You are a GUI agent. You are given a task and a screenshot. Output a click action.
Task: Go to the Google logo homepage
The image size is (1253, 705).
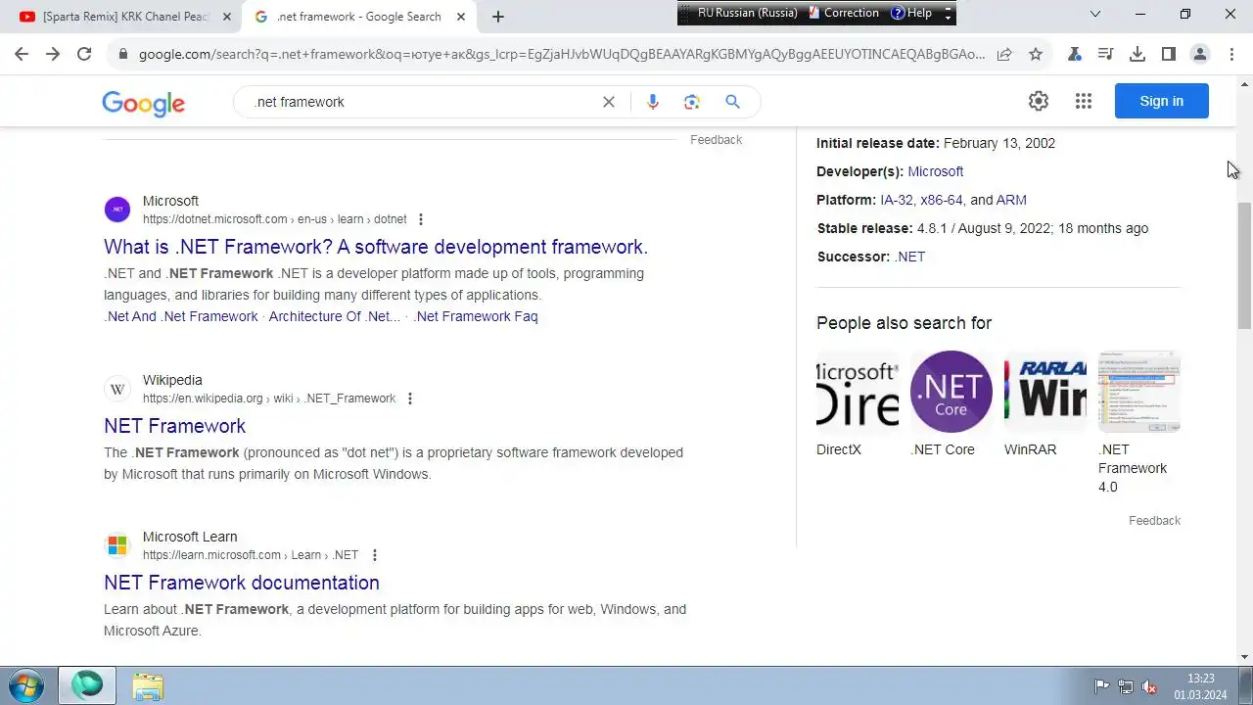(143, 103)
